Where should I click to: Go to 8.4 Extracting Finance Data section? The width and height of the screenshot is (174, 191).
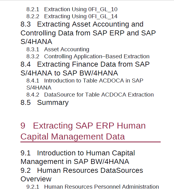(85, 69)
